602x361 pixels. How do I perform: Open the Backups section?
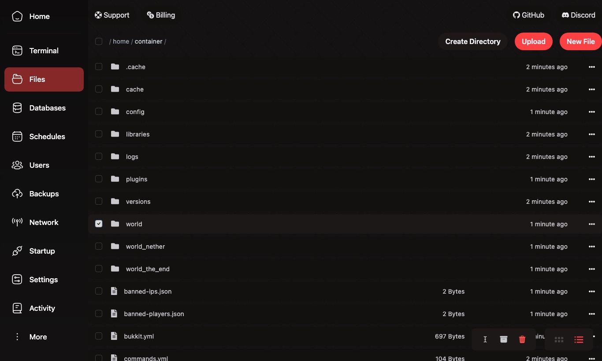pos(44,194)
